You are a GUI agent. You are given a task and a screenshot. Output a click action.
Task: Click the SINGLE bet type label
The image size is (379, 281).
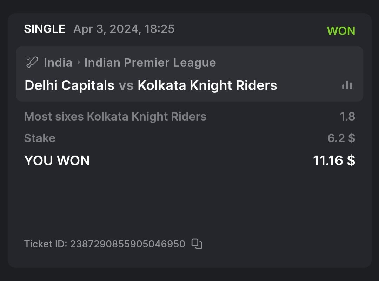(x=45, y=29)
